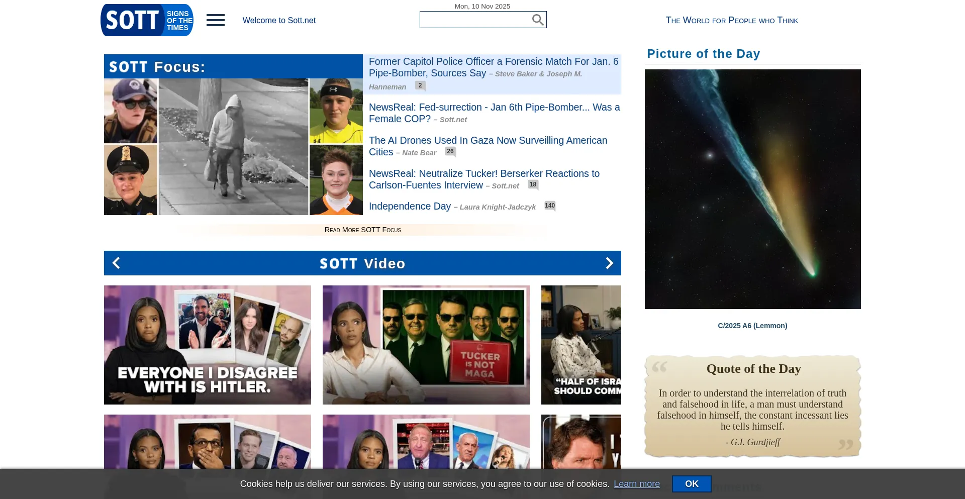Expand Read More SOTT Focus
The width and height of the screenshot is (965, 499).
(x=362, y=230)
